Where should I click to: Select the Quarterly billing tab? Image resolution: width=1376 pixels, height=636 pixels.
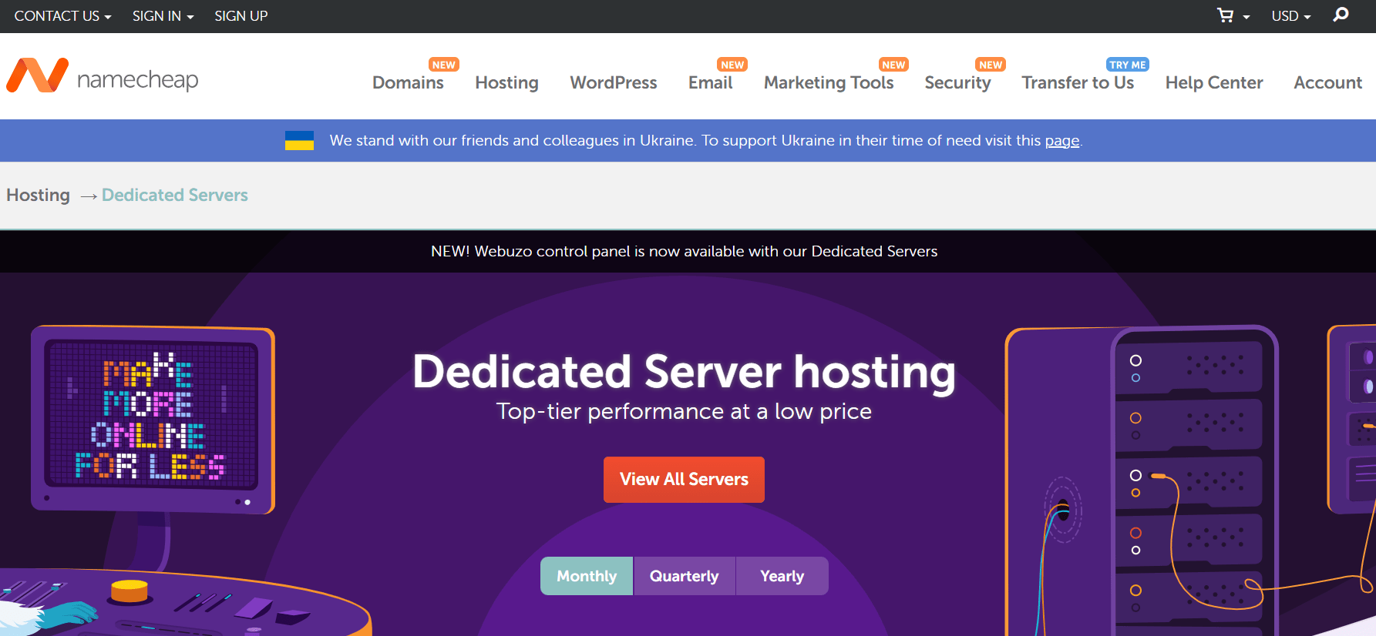pos(685,576)
